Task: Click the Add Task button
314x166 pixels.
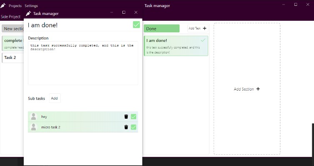Action: [x=198, y=28]
